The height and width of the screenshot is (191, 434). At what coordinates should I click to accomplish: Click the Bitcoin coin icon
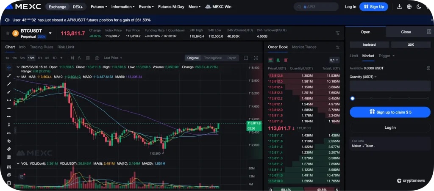tap(16, 33)
